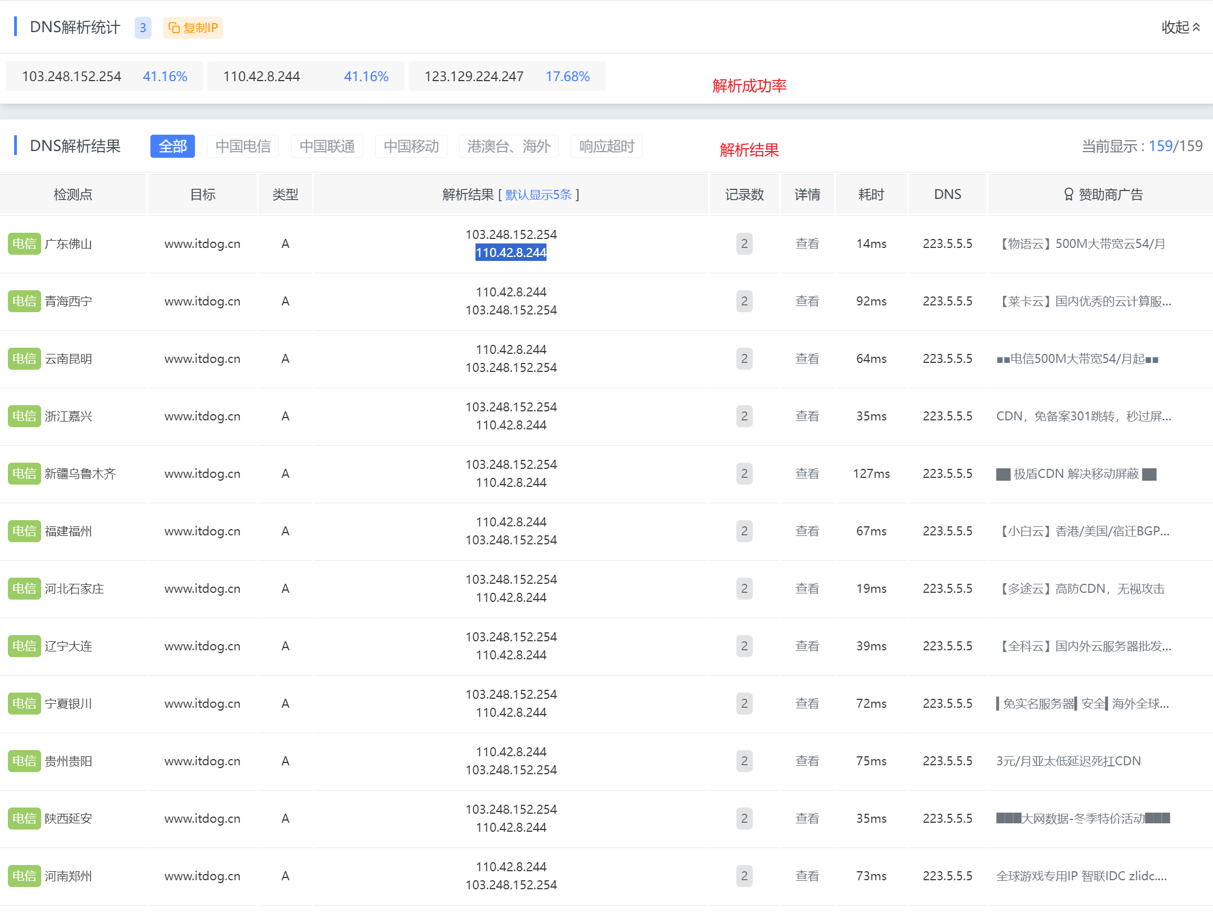
Task: Click the sponsor ad lightbulb icon
Action: (1068, 194)
